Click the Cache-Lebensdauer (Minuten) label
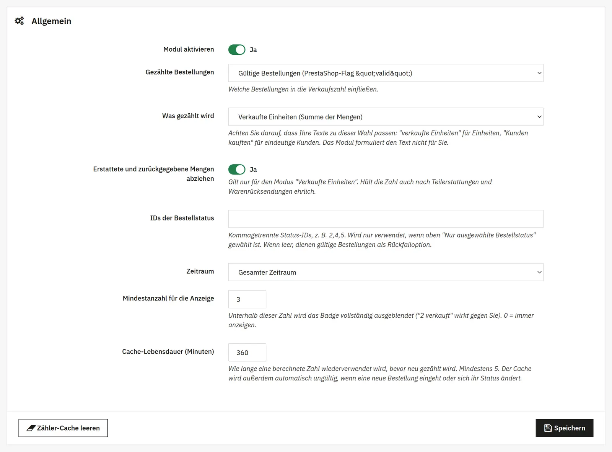This screenshot has width=612, height=452. click(x=168, y=352)
